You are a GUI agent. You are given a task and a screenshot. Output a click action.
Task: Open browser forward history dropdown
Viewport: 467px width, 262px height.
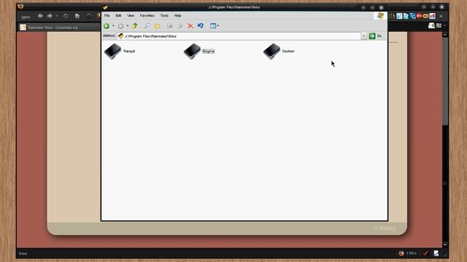click(x=57, y=16)
